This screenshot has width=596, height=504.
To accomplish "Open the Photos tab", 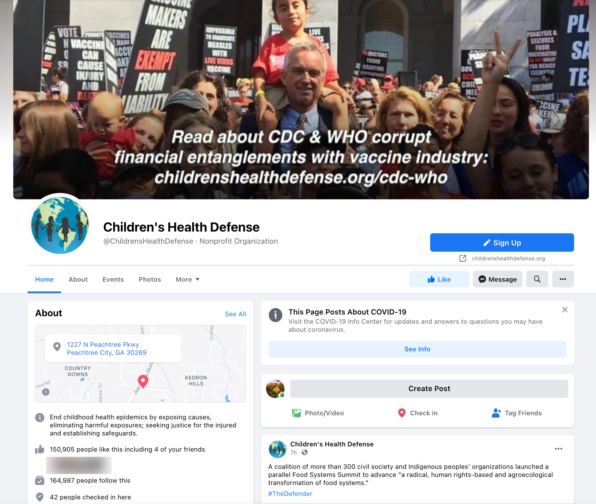I will 150,279.
